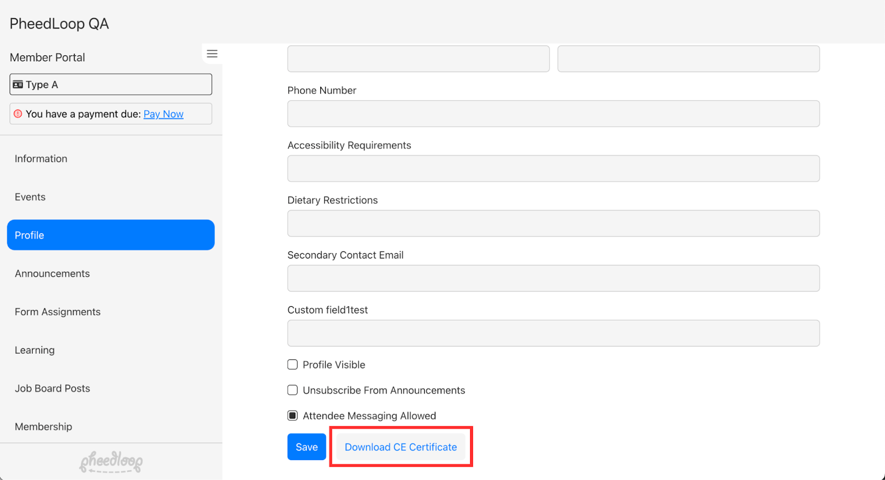Open Membership in the sidebar
This screenshot has height=480, width=885.
111,427
